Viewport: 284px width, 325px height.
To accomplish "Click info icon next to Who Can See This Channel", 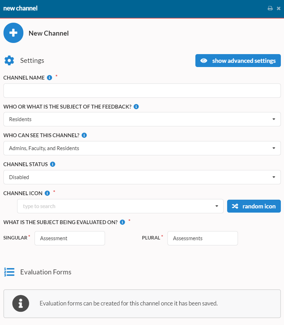I will [x=84, y=135].
